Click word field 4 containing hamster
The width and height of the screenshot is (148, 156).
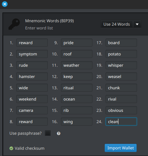click(x=32, y=76)
